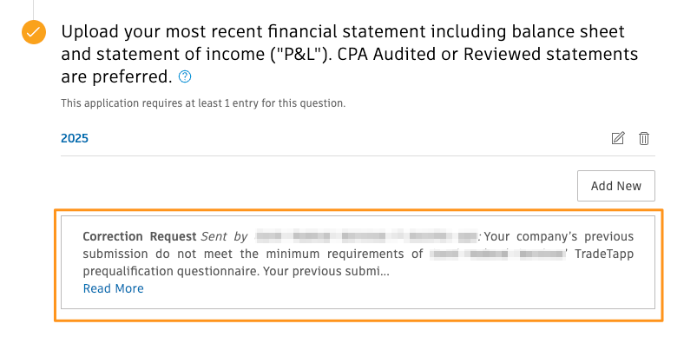
Task: Click the vertical step line above checkmark
Action: click(x=34, y=9)
